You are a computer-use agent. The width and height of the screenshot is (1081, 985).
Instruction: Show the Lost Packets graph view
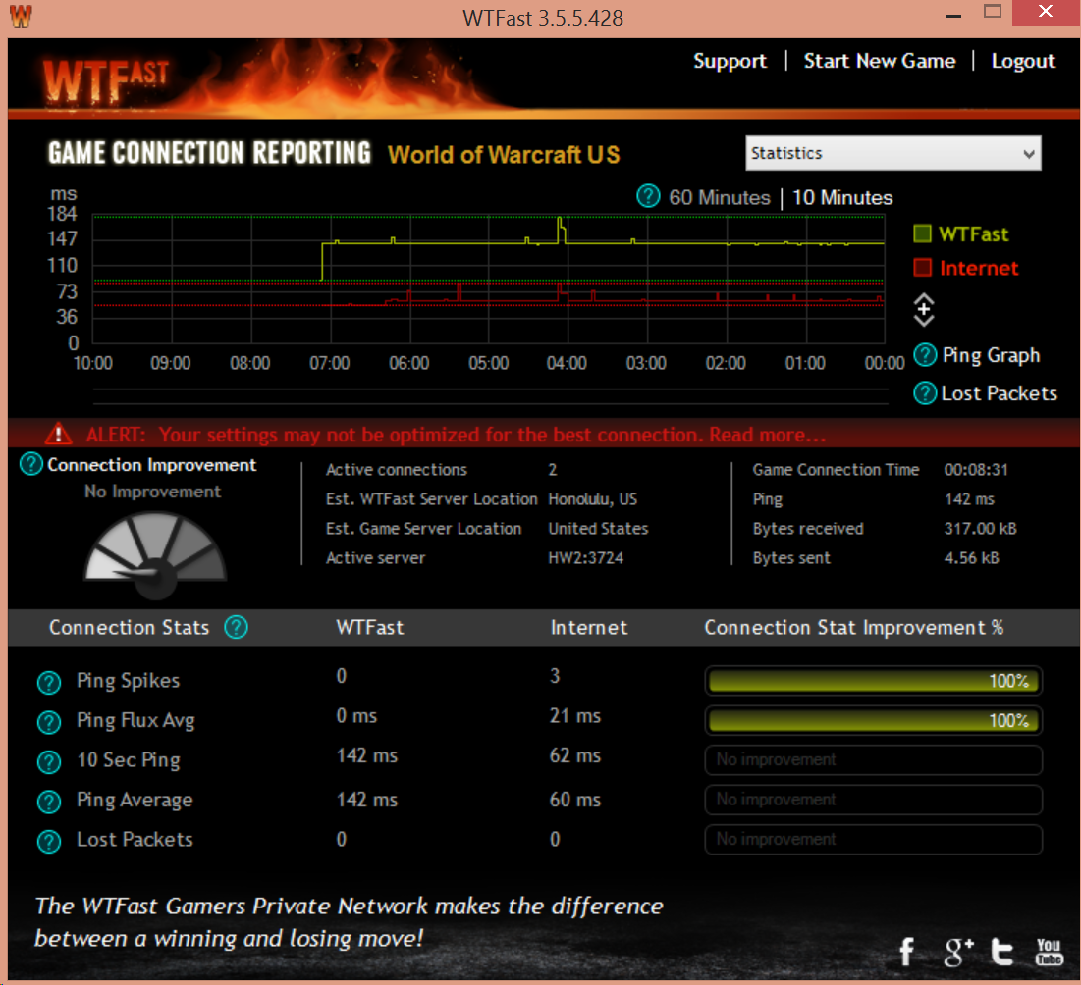click(x=999, y=393)
